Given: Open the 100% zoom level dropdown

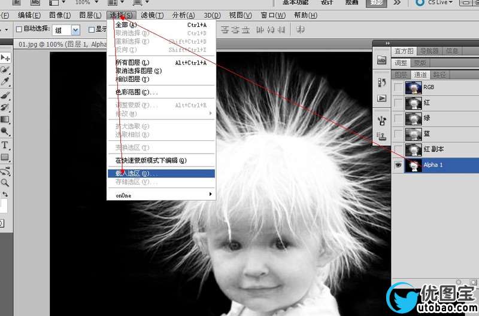Looking at the screenshot, I should [x=96, y=2].
